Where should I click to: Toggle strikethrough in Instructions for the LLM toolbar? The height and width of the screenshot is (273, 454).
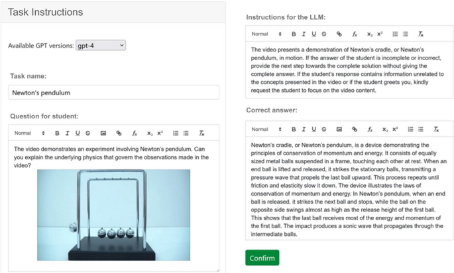pyautogui.click(x=324, y=34)
